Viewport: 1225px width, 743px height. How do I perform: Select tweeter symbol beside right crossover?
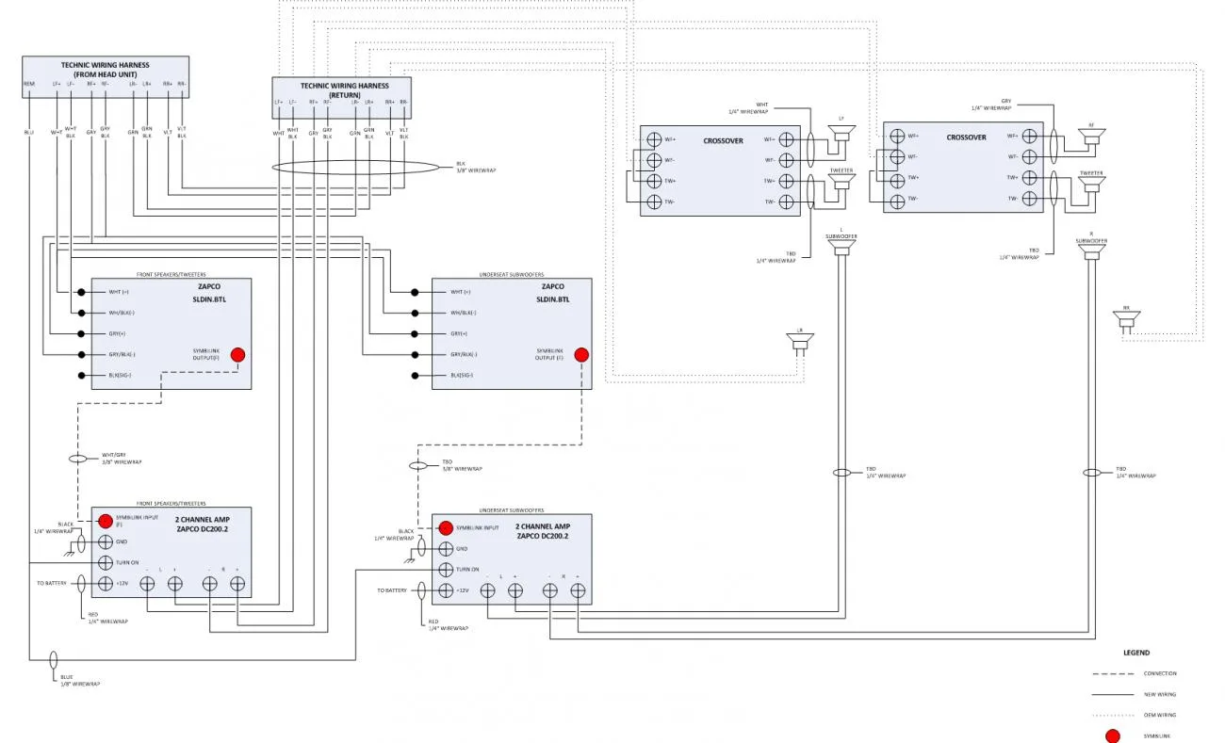(x=1091, y=186)
